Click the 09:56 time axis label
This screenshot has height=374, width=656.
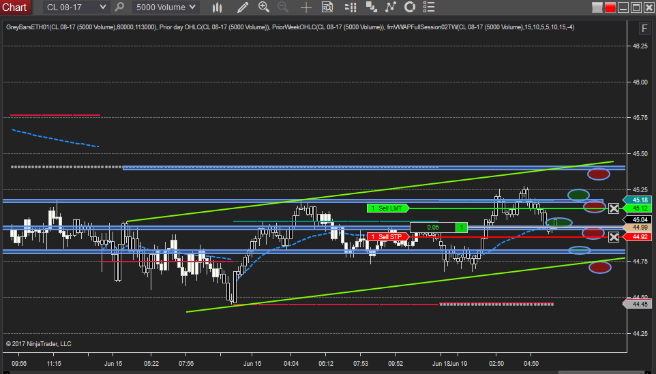(19, 364)
